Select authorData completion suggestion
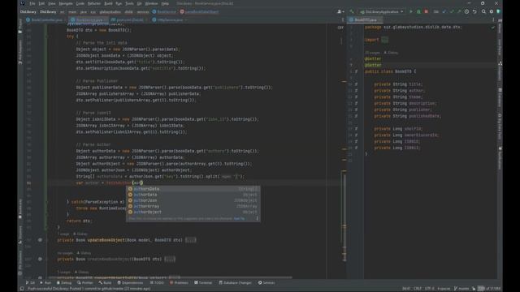This screenshot has width=520, height=292. (193, 195)
